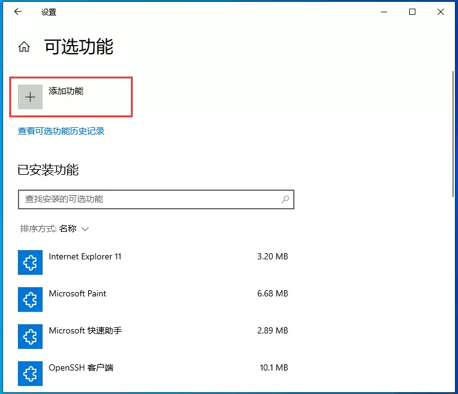The width and height of the screenshot is (458, 394).
Task: Open the home icon next to 可选功能
Action: [x=24, y=47]
